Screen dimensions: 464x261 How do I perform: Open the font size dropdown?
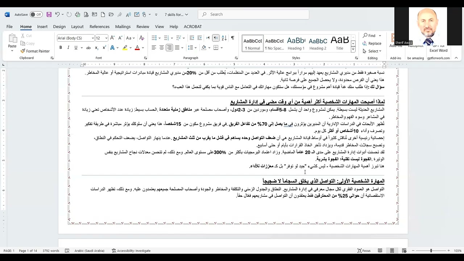(x=106, y=38)
